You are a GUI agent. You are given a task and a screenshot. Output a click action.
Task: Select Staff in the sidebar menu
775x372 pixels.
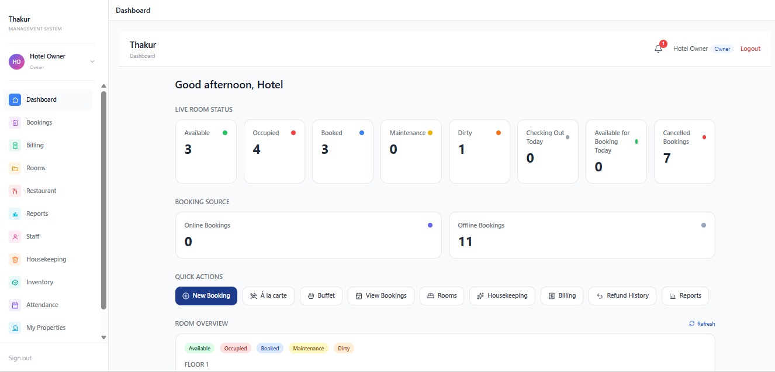point(48,237)
